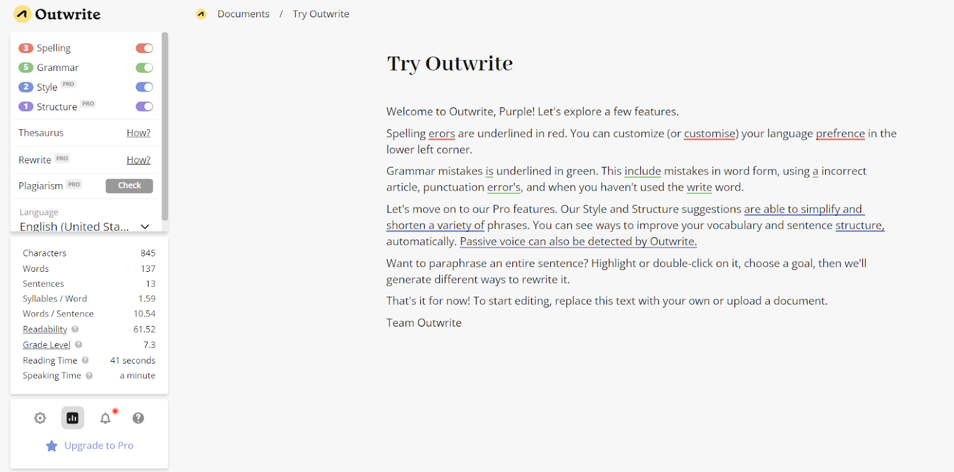Disable the Spelling toggle
The width and height of the screenshot is (954, 472).
tap(144, 48)
